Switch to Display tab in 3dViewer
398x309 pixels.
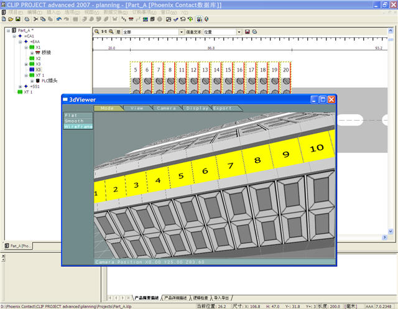[197, 108]
